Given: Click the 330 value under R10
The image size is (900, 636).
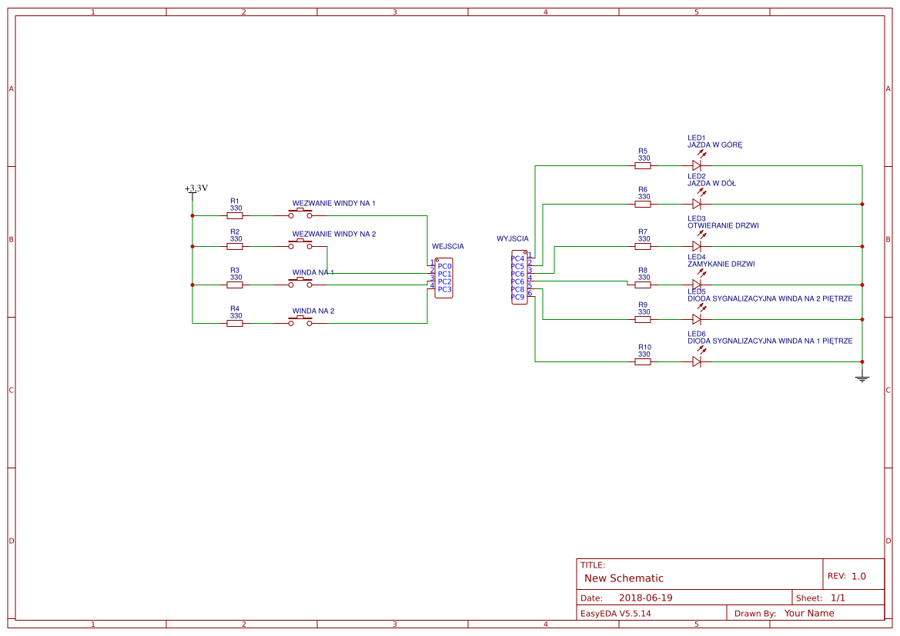Looking at the screenshot, I should (644, 355).
